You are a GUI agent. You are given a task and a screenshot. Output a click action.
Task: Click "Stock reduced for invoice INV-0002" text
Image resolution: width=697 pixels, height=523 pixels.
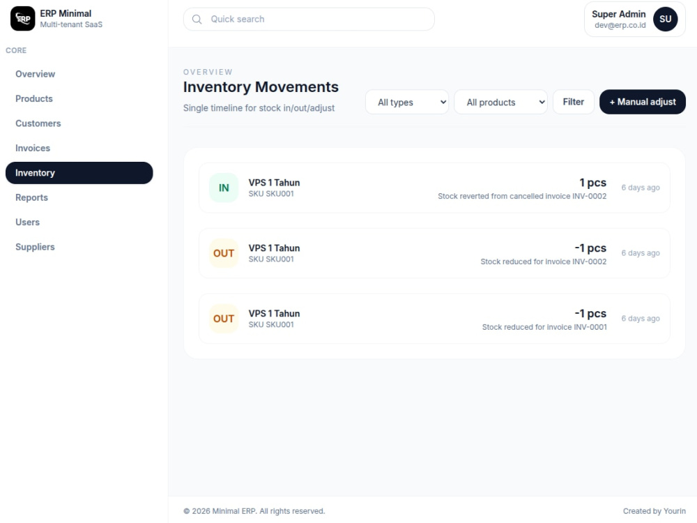(543, 261)
